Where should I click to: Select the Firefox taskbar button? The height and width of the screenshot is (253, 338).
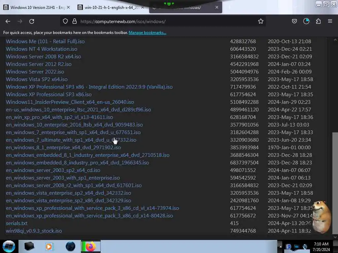[x=91, y=246]
